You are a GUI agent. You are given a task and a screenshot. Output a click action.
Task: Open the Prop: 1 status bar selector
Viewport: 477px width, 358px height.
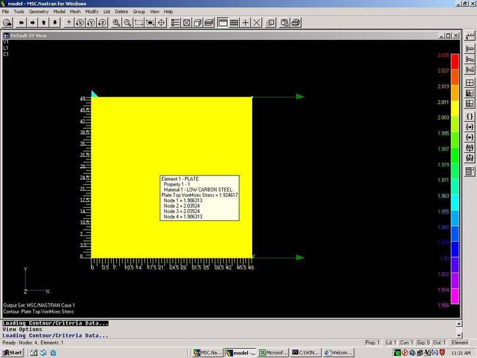pyautogui.click(x=372, y=342)
